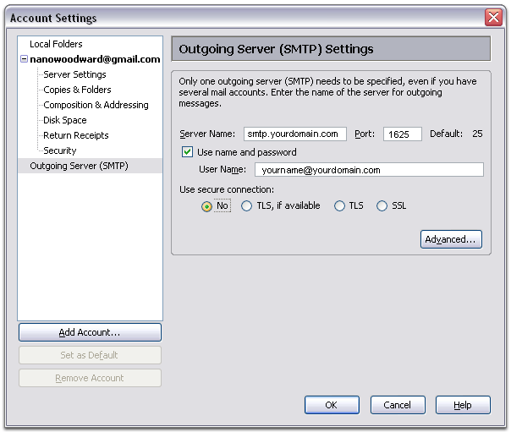Click the Advanced... button
The height and width of the screenshot is (432, 511).
tap(451, 239)
